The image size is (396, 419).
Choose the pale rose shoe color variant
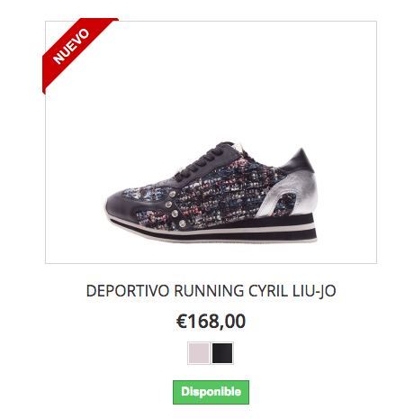[x=198, y=353]
